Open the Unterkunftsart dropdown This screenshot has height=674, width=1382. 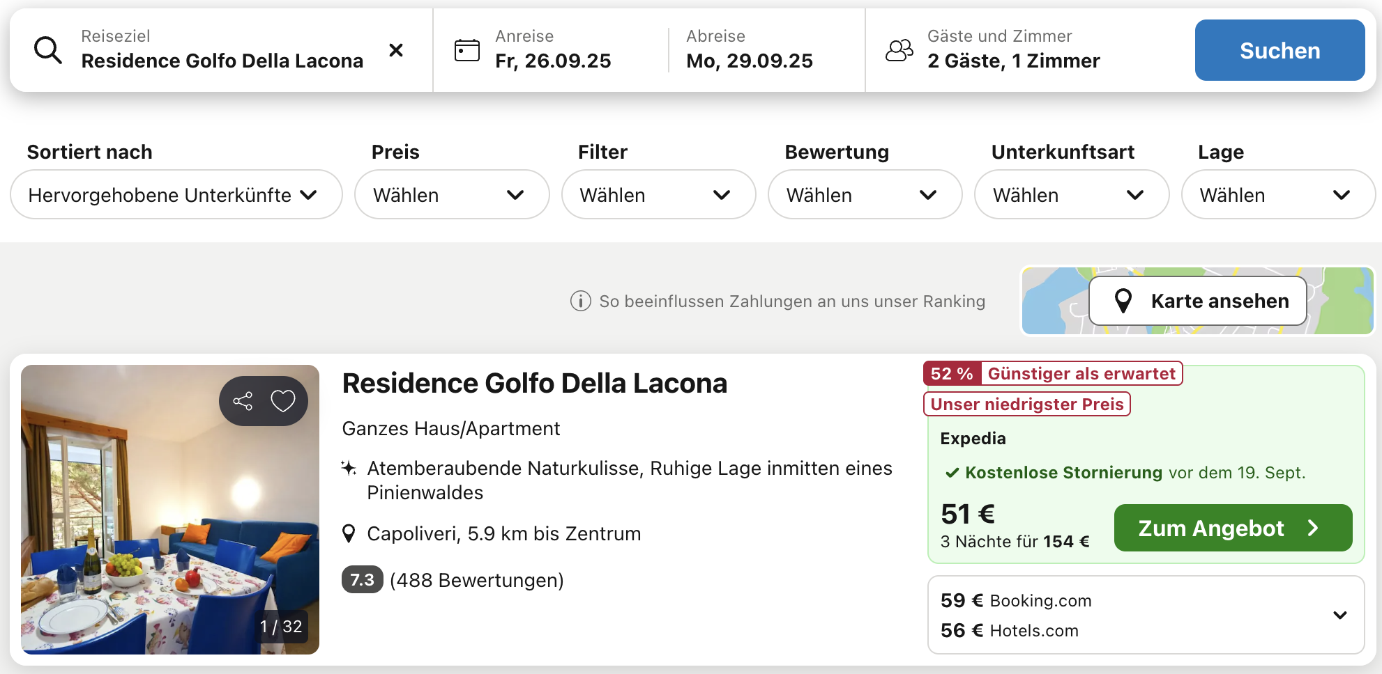click(x=1072, y=195)
